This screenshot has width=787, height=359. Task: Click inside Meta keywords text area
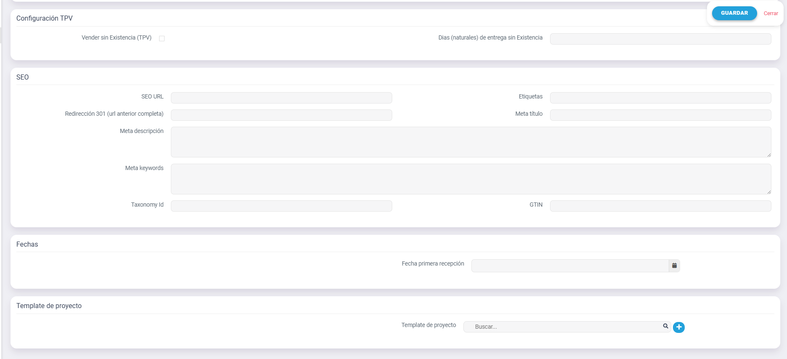(x=471, y=179)
